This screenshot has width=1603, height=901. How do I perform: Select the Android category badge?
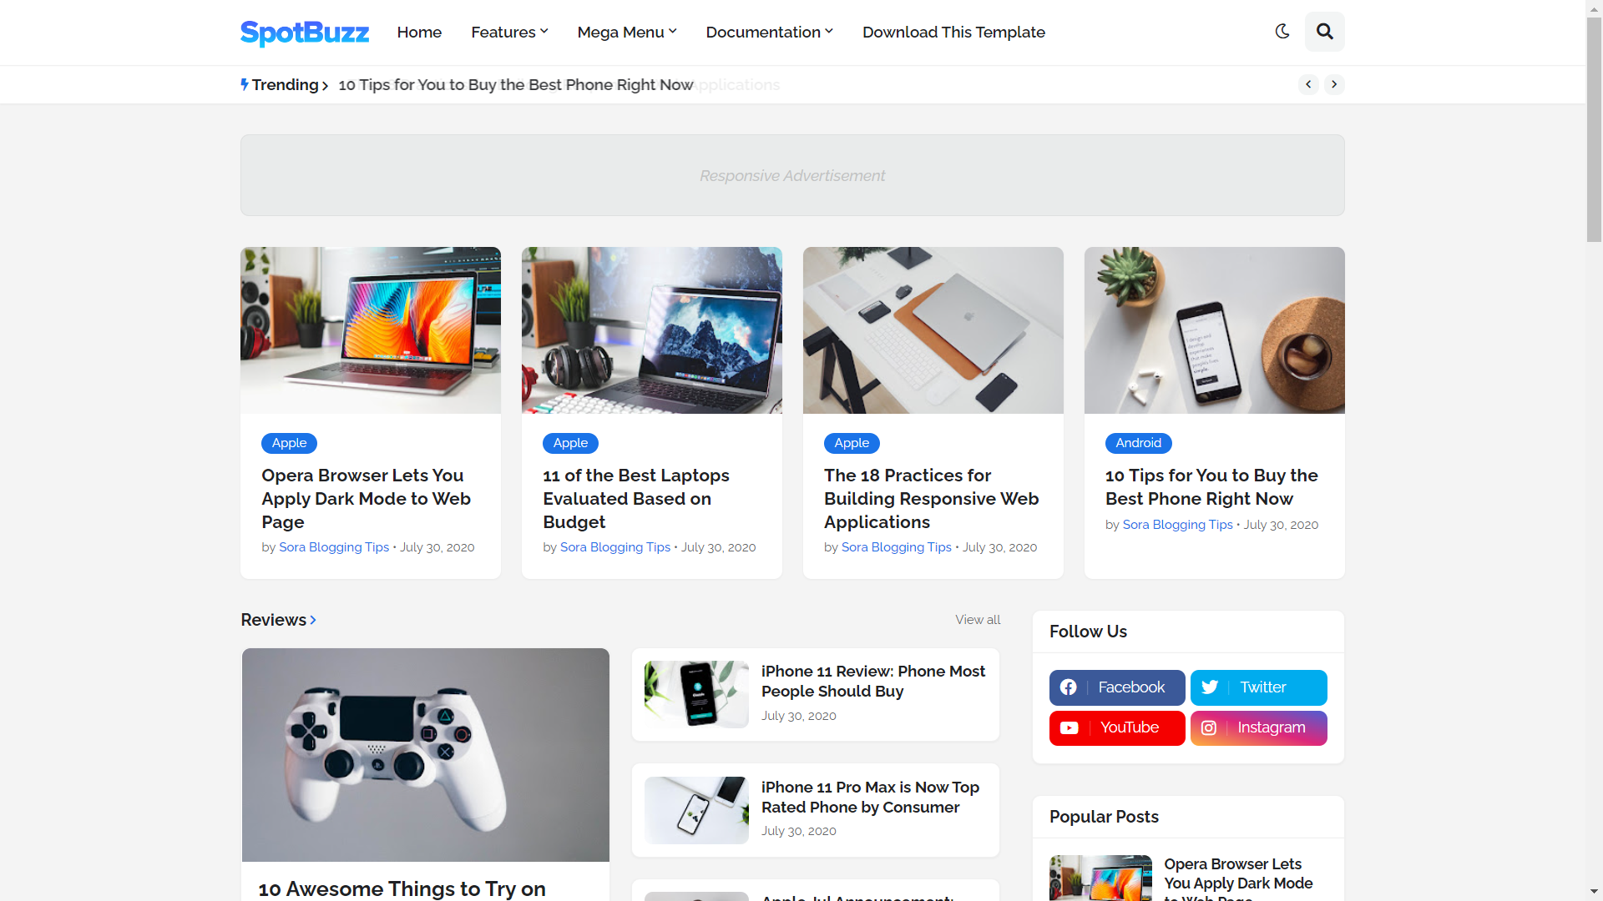(x=1138, y=443)
